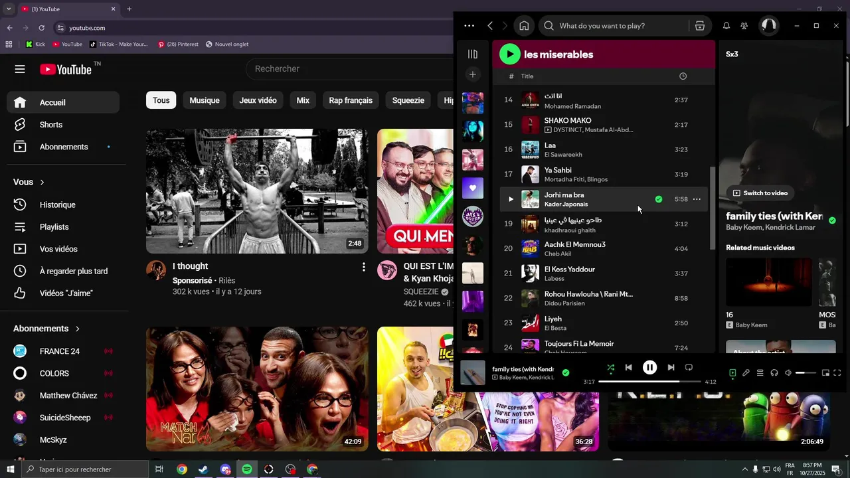Open Spotify miniplayer icon
This screenshot has height=478, width=850.
[x=825, y=373]
